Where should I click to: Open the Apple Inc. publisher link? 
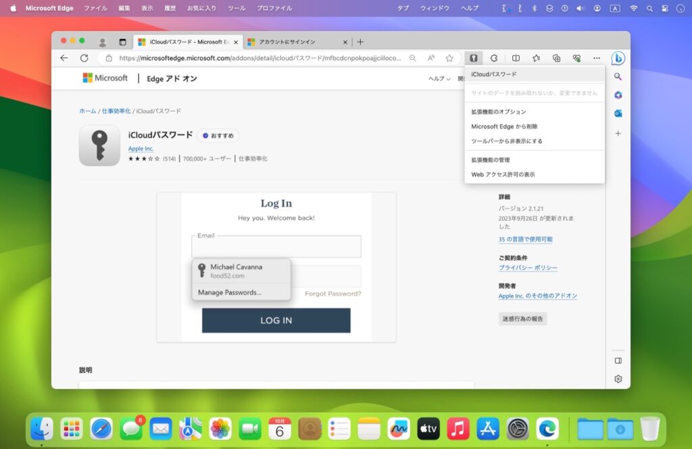pos(141,149)
